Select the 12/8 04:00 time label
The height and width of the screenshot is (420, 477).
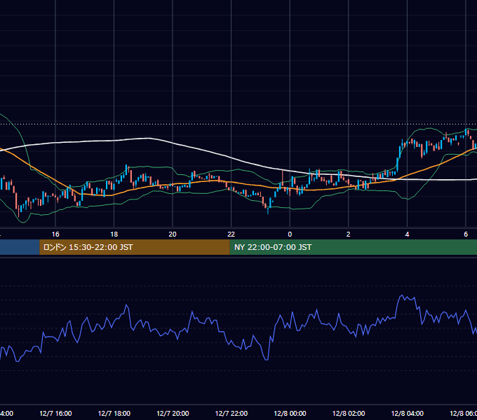coord(408,413)
